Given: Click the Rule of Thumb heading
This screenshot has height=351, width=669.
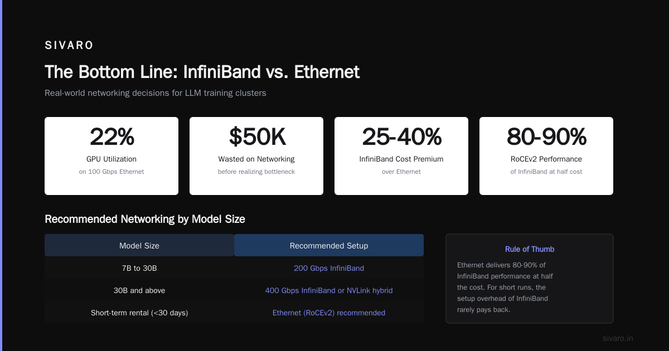Looking at the screenshot, I should pyautogui.click(x=530, y=249).
